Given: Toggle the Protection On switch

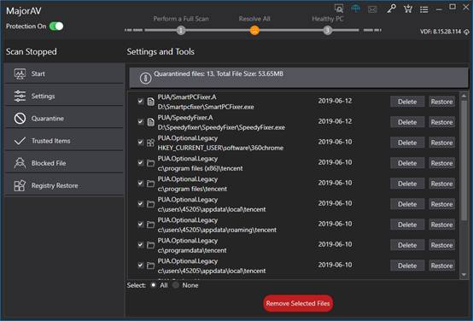Looking at the screenshot, I should (x=56, y=26).
